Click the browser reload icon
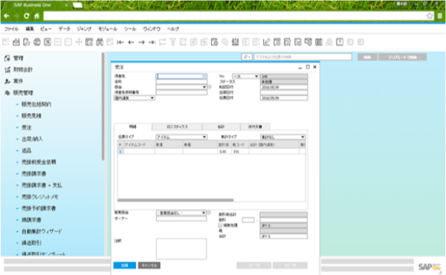This screenshot has height=275, width=446. coord(27,16)
